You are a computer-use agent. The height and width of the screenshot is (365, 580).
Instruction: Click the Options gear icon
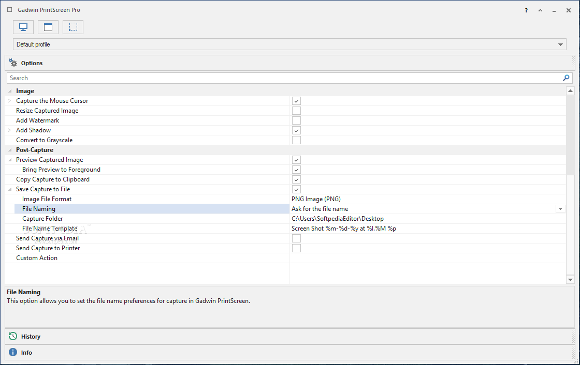click(13, 63)
